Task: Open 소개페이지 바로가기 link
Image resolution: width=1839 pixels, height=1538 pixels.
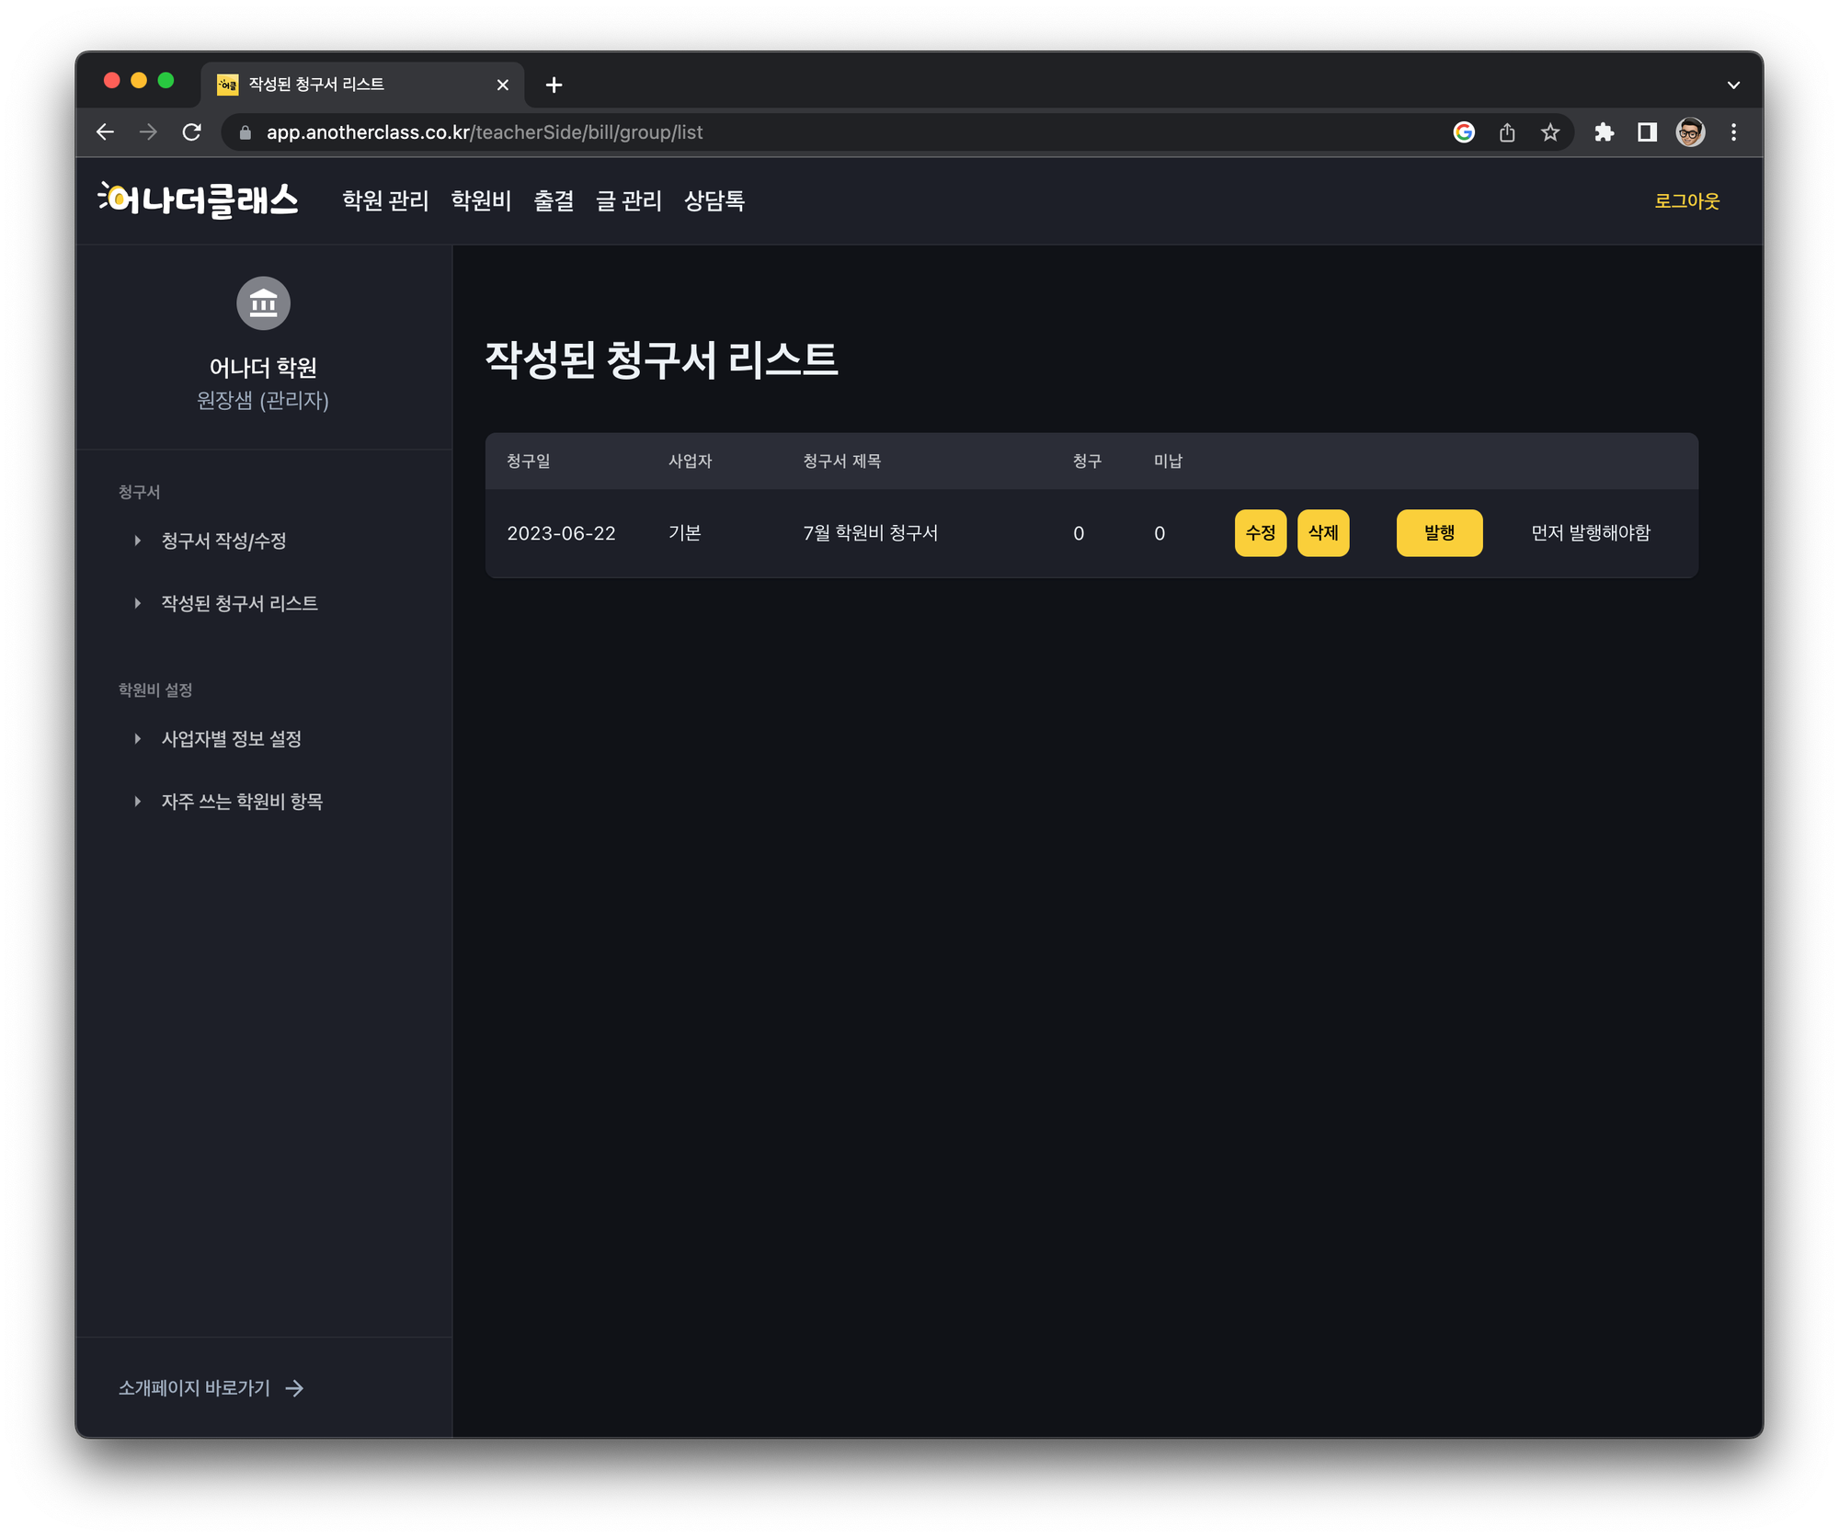Action: (x=211, y=1388)
